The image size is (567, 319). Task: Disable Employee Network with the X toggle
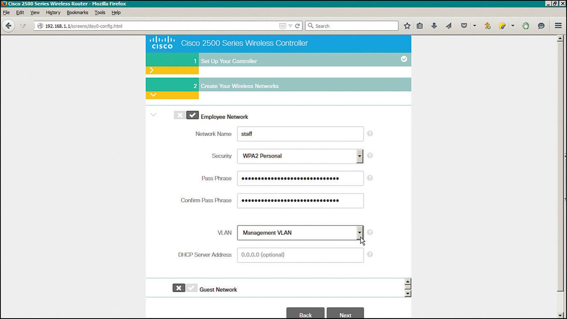click(180, 115)
